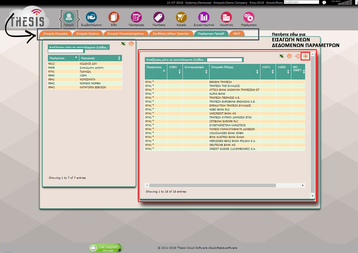Viewport: 358px width, 253px height.
Task: Open the Συμβαλλόμενοι module icon
Action: (91, 17)
